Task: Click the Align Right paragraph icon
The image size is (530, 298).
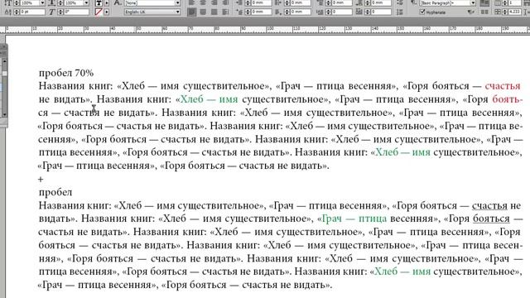Action: coord(214,2)
